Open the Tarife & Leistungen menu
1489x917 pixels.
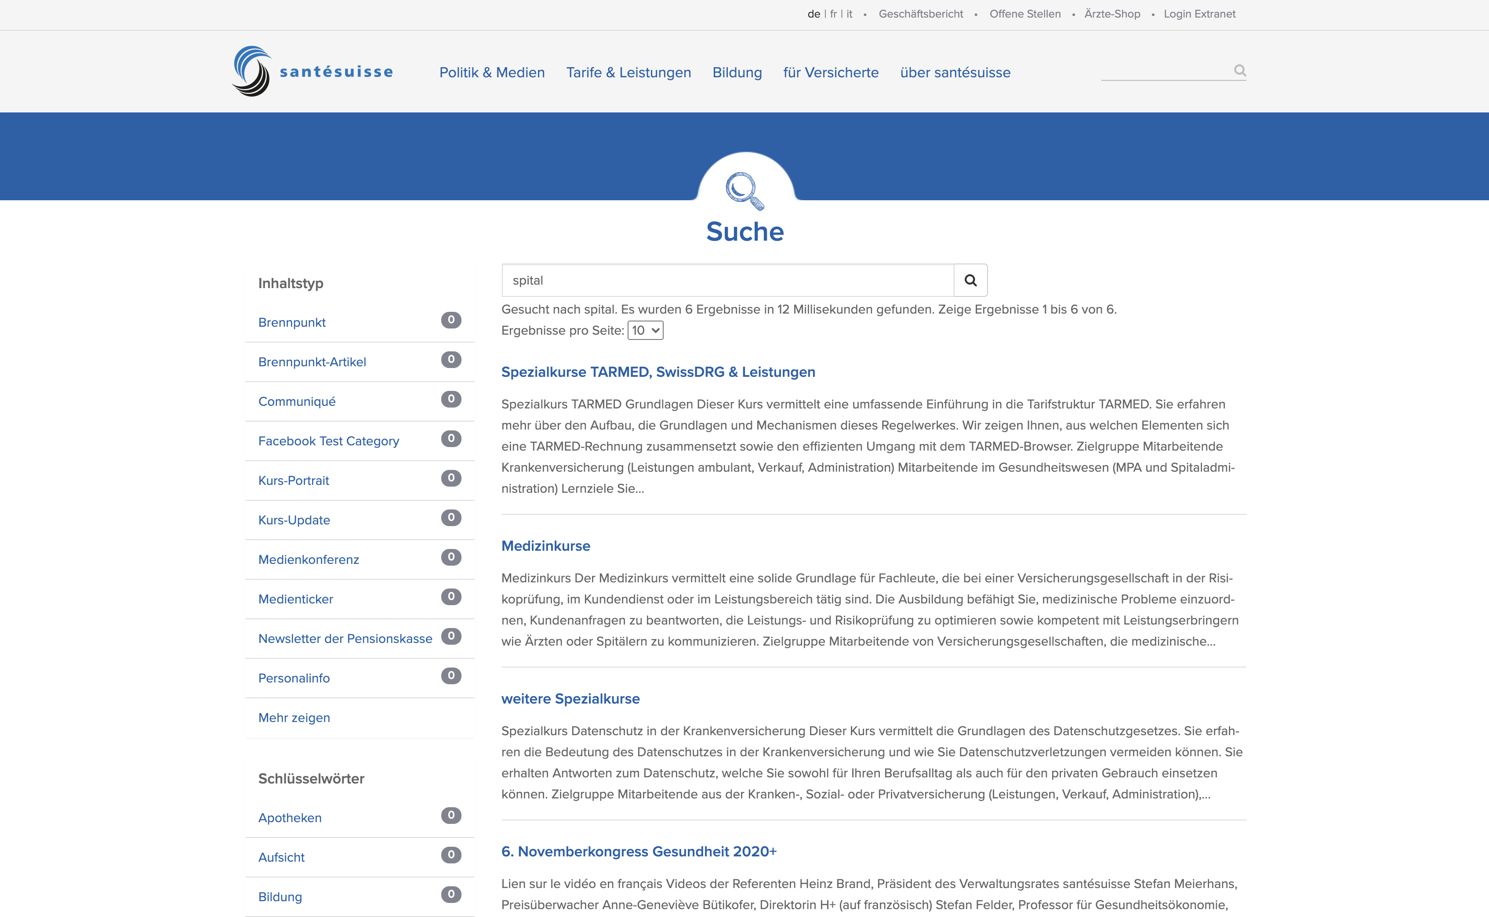click(628, 72)
